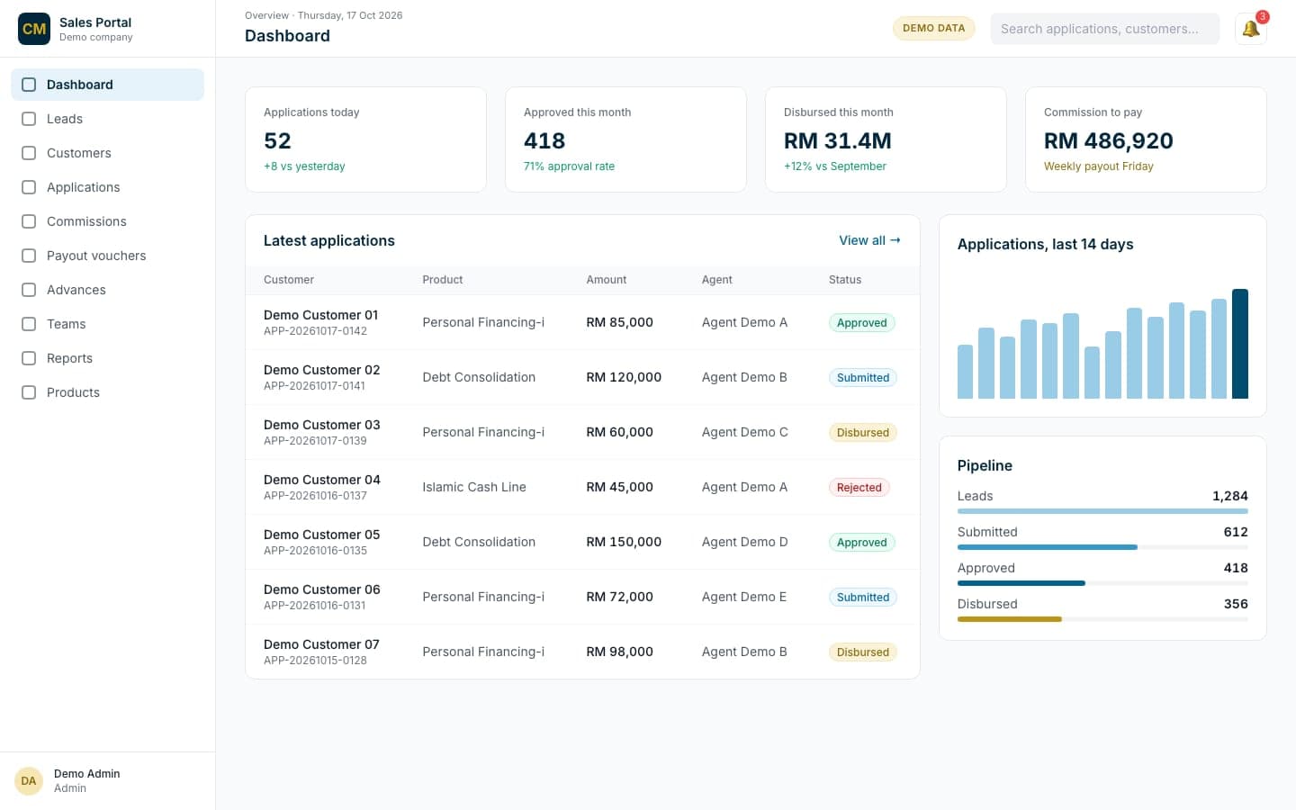This screenshot has width=1296, height=810.
Task: Open the notification bell
Action: (1250, 29)
